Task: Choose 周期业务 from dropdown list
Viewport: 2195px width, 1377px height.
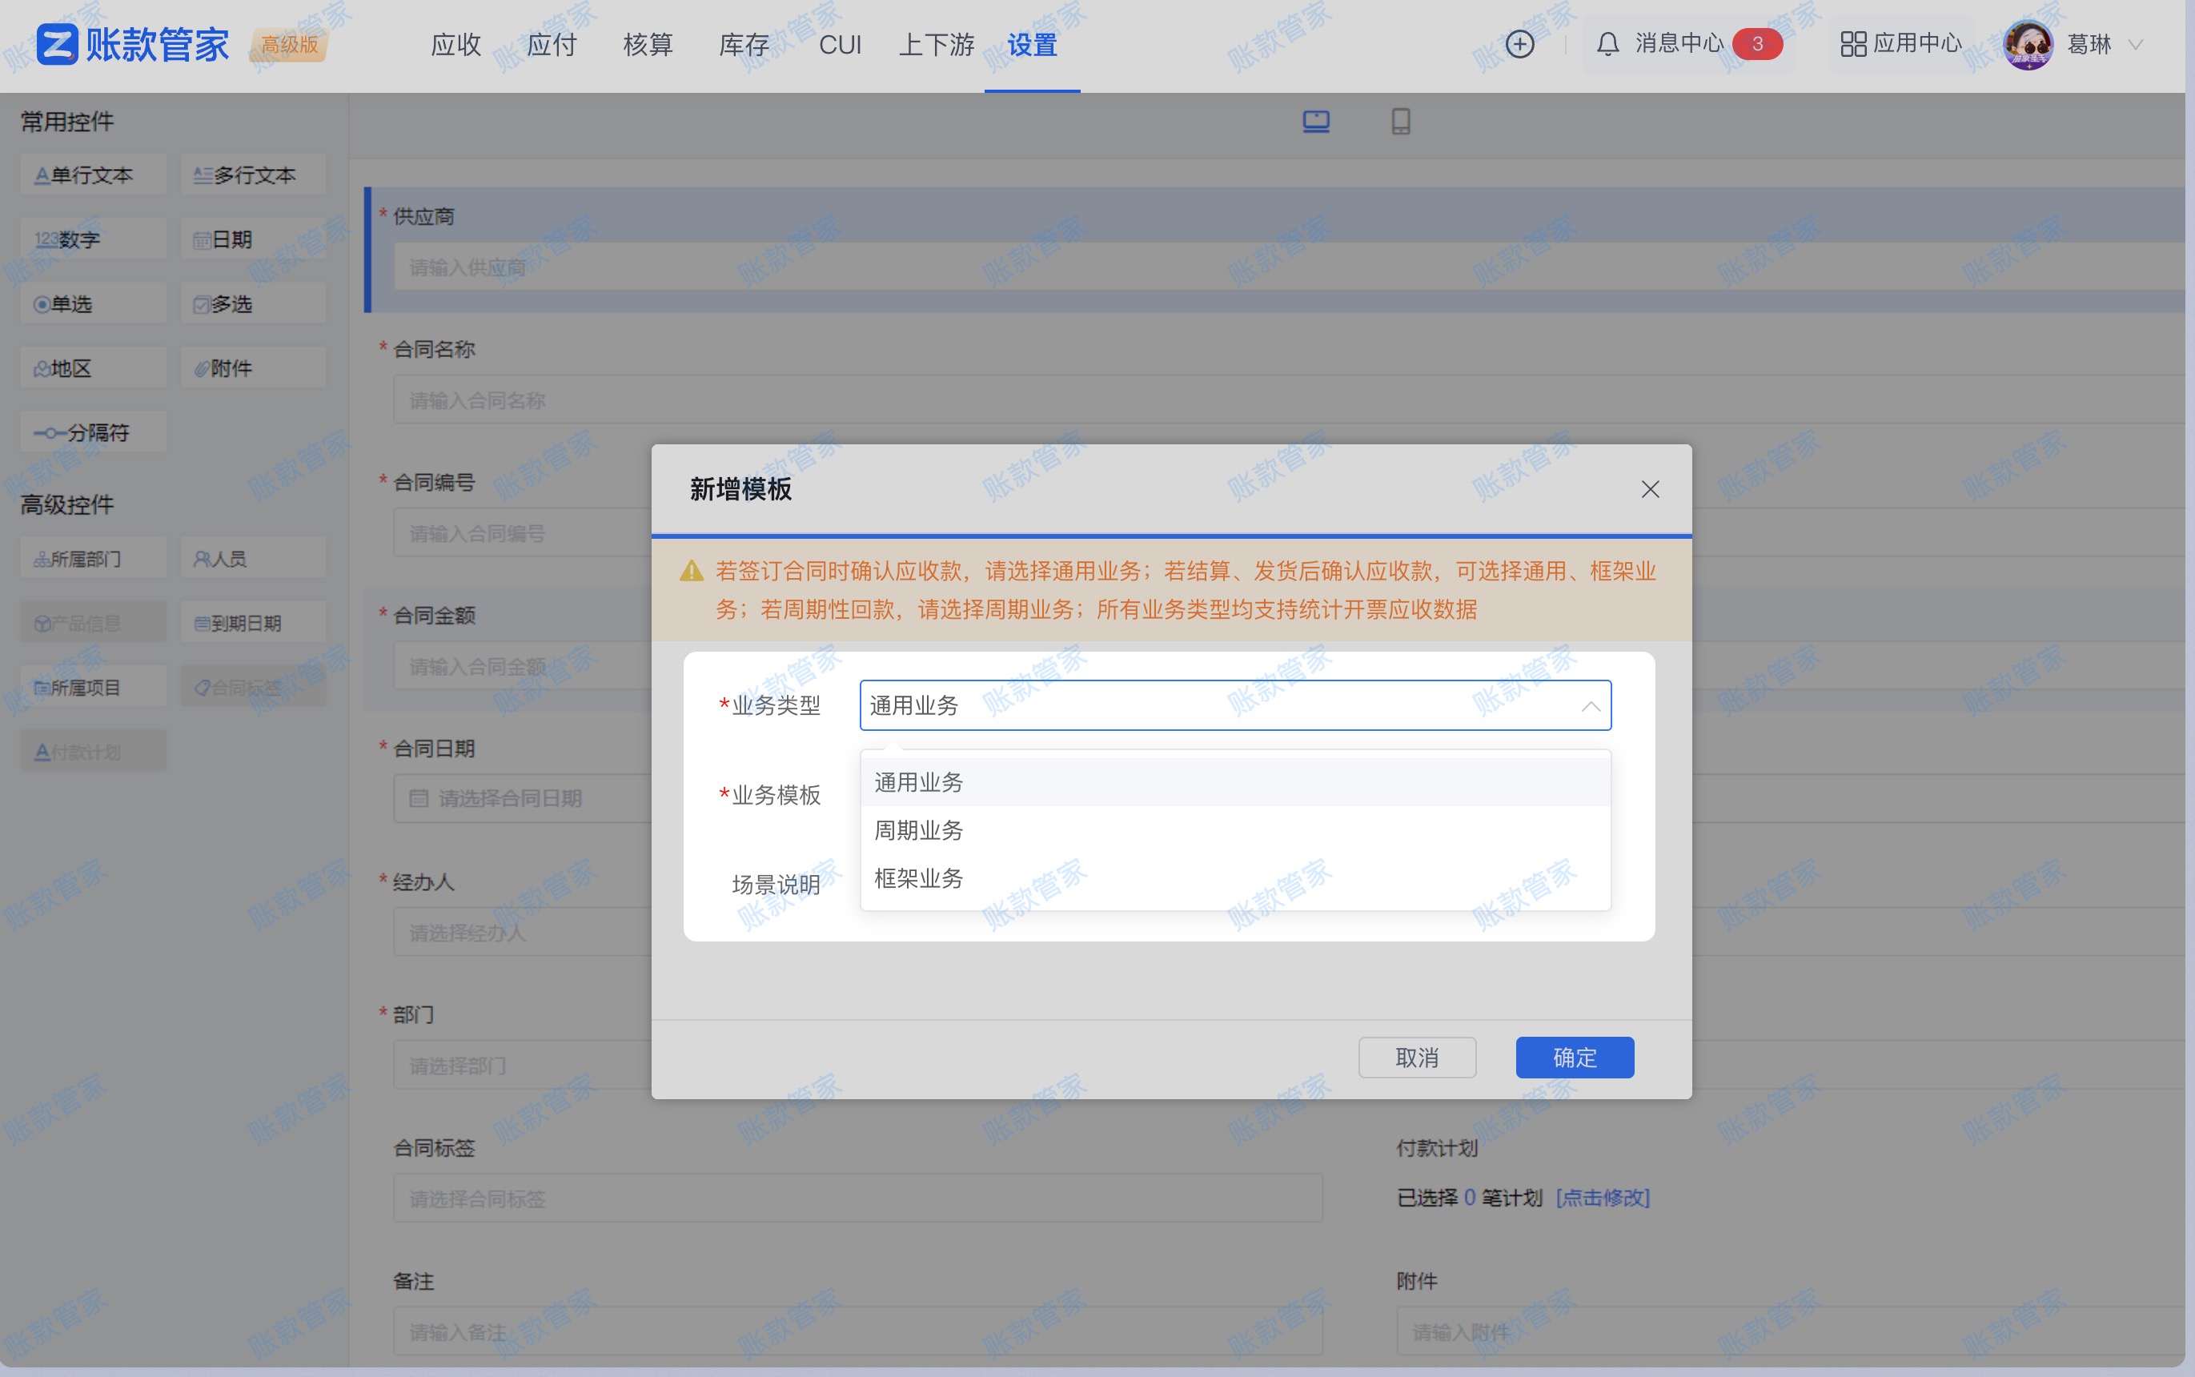Action: (x=919, y=830)
